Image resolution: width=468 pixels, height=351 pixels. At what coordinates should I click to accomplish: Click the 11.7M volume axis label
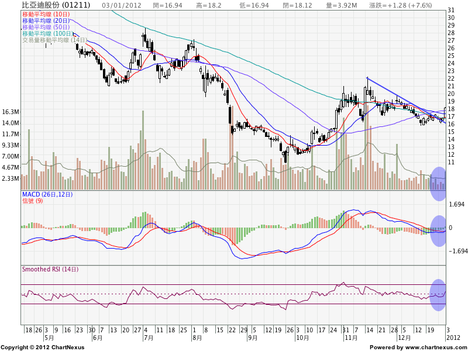point(11,134)
